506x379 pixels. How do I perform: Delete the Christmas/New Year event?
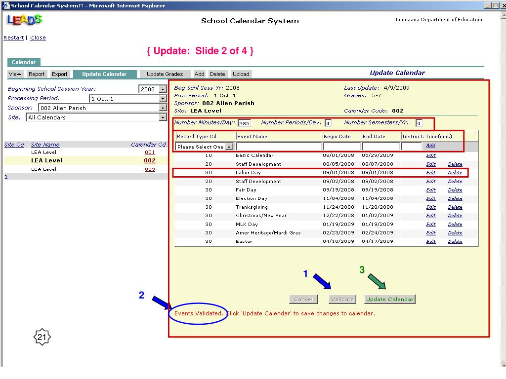point(455,216)
